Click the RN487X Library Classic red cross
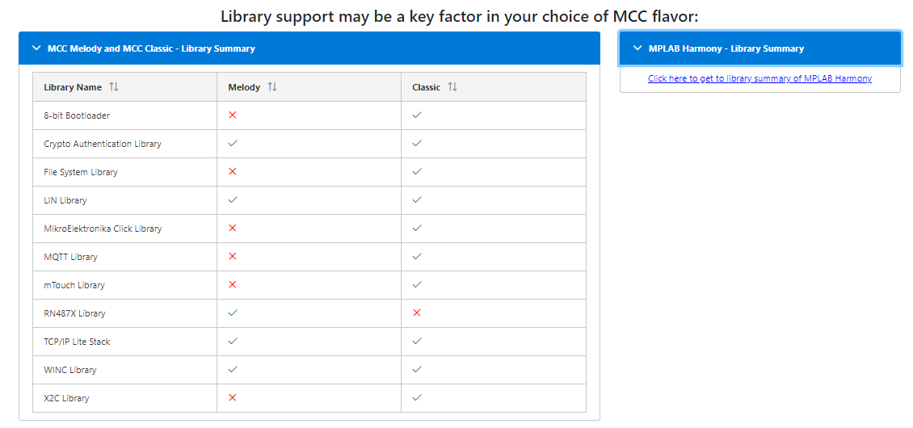Viewport: 913px width, 428px height. tap(417, 313)
